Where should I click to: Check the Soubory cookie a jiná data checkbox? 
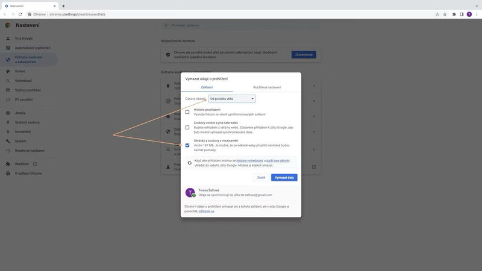pos(187,127)
